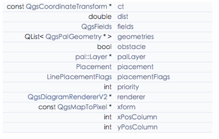Viewport: 219px width, 139px height.
Task: Open the QgsDiagramRendererV2 class link
Action: [67, 97]
